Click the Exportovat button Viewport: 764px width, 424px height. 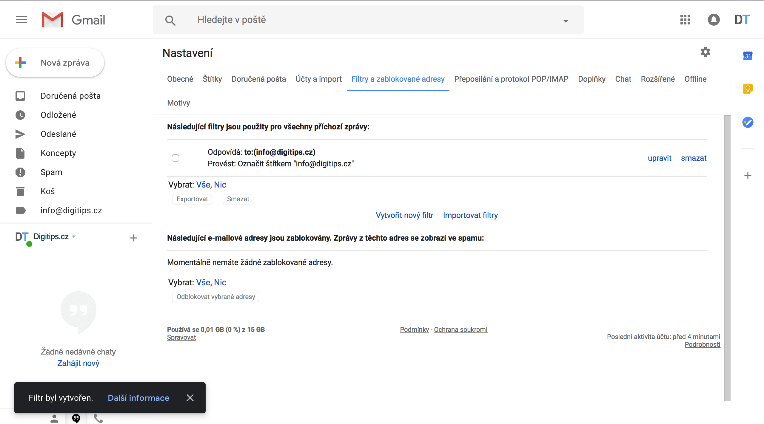tap(192, 199)
